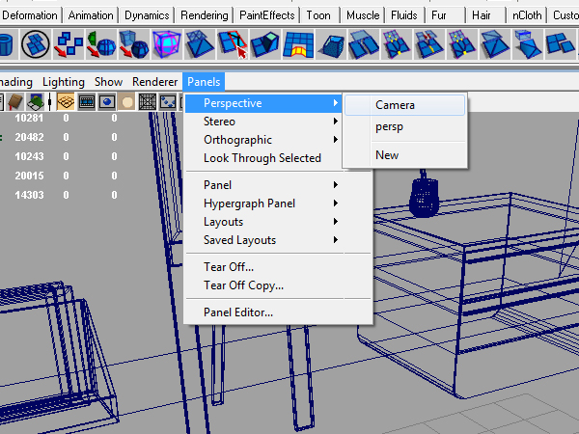Click the Extrude raised face shelf icon
Viewport: 579px width, 434px height.
click(265, 44)
